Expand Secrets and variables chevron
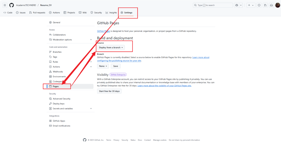281x145 pixels. [91, 108]
